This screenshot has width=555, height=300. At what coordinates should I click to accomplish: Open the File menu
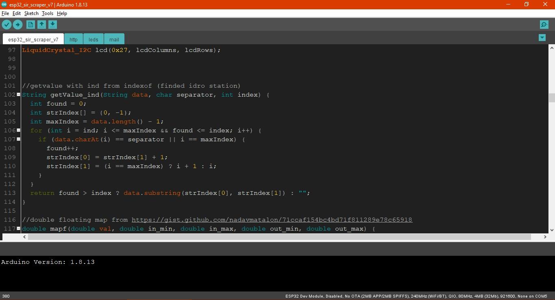(x=5, y=13)
